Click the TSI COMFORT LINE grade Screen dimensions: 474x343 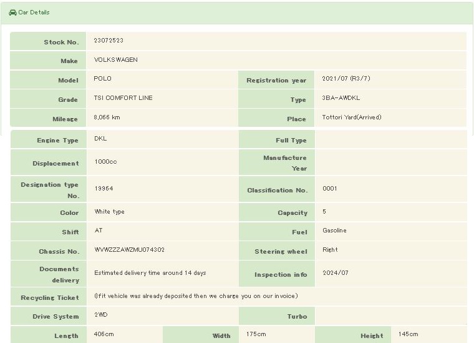pos(123,98)
